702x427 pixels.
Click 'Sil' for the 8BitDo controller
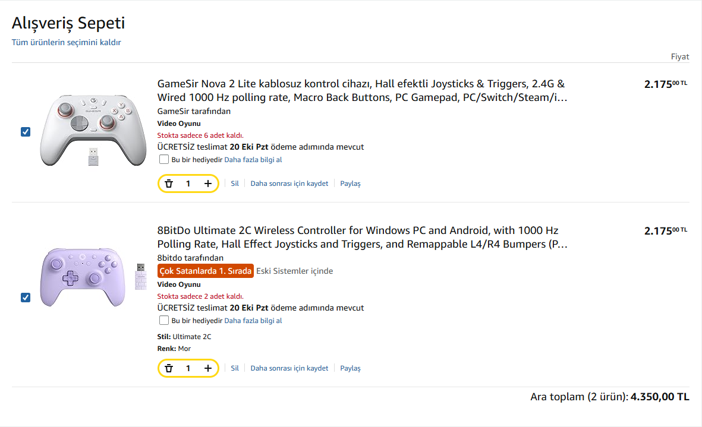(235, 368)
